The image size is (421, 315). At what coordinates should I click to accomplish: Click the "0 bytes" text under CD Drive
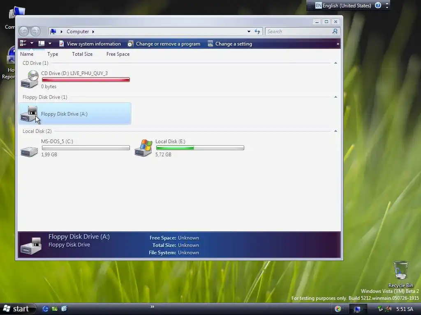(x=49, y=87)
